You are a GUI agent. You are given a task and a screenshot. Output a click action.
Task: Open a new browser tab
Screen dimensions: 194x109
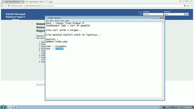point(51,2)
